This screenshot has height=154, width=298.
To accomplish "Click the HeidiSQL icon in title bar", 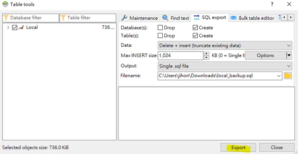I will [5, 4].
